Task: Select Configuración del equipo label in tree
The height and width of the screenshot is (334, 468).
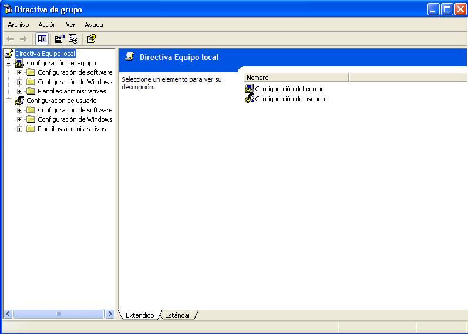Action: [61, 63]
